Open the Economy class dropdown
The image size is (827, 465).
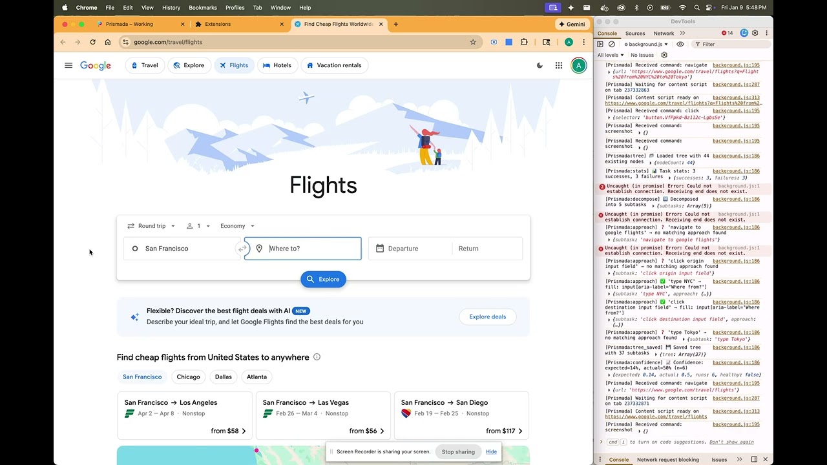pyautogui.click(x=237, y=226)
